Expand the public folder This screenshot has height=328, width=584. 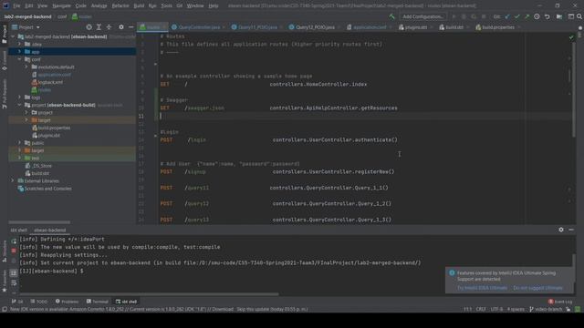tap(20, 143)
